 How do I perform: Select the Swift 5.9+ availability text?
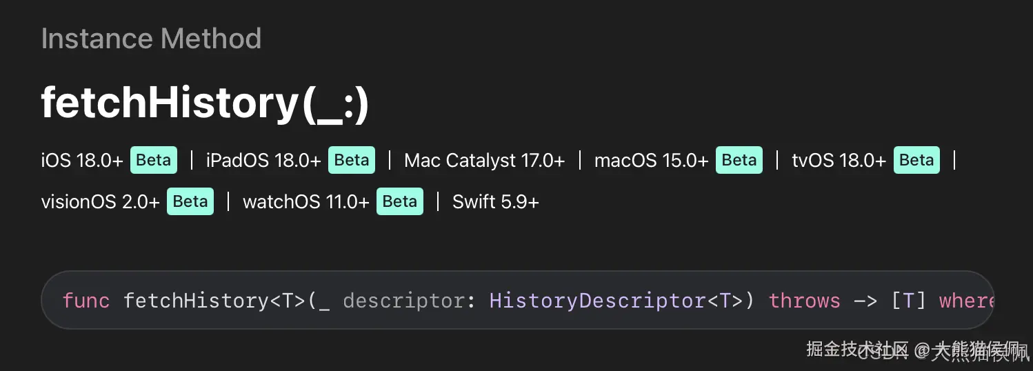(496, 202)
